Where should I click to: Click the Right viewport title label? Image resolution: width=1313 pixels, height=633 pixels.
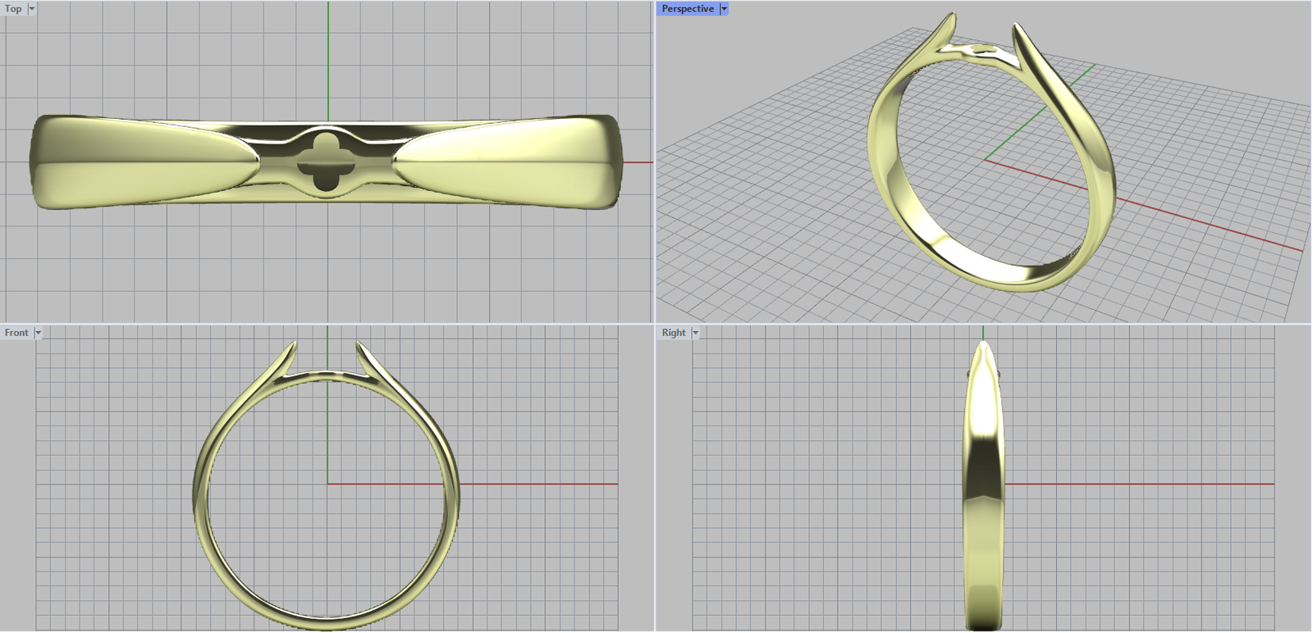(673, 333)
